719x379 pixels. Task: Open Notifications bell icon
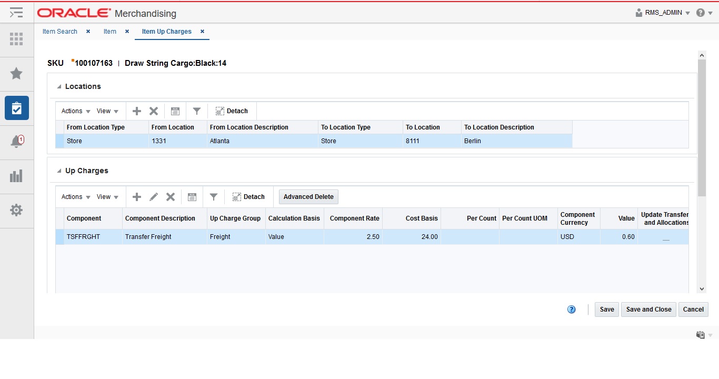click(16, 142)
